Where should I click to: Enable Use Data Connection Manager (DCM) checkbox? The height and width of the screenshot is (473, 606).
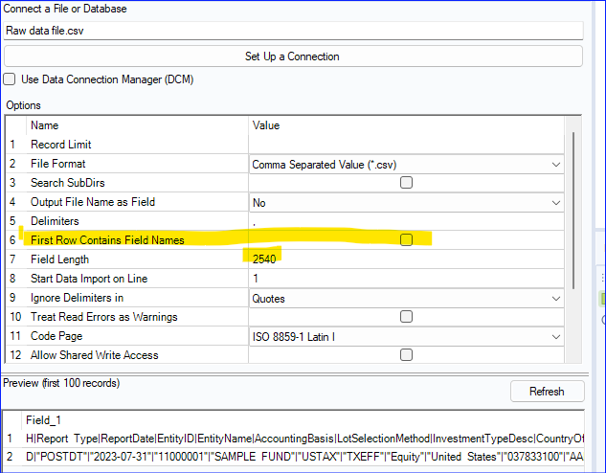tap(11, 79)
